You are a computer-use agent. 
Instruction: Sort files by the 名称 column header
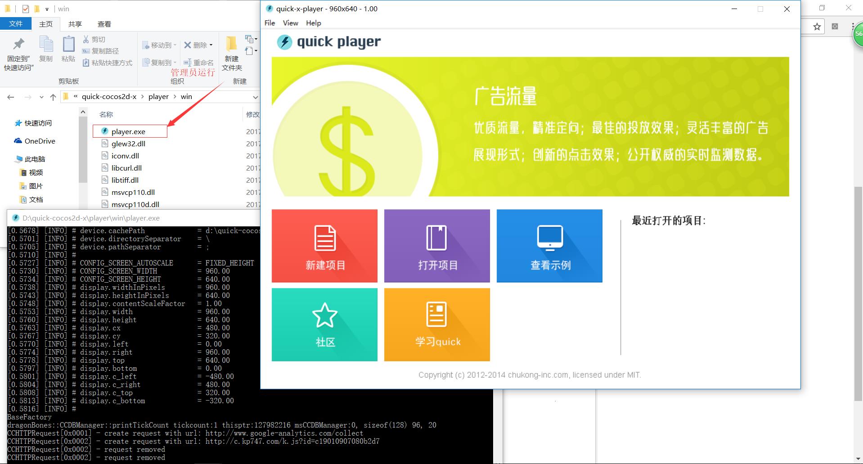[106, 114]
